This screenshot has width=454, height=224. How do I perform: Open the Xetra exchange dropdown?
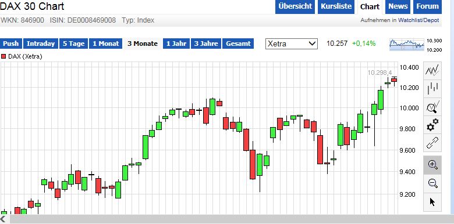(x=291, y=44)
